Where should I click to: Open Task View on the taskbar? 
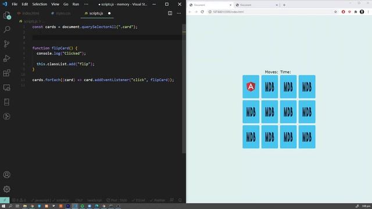tap(17, 206)
